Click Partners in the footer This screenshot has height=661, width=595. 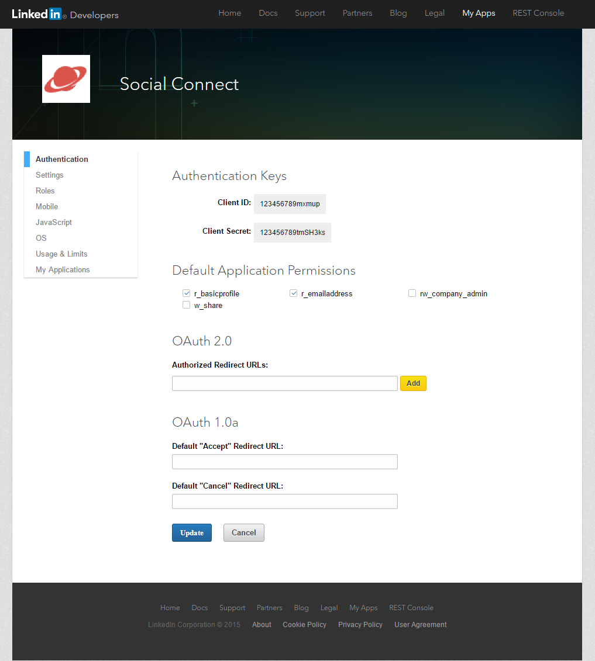tap(270, 607)
